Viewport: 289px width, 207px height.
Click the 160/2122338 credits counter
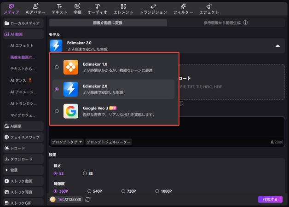(x=69, y=200)
